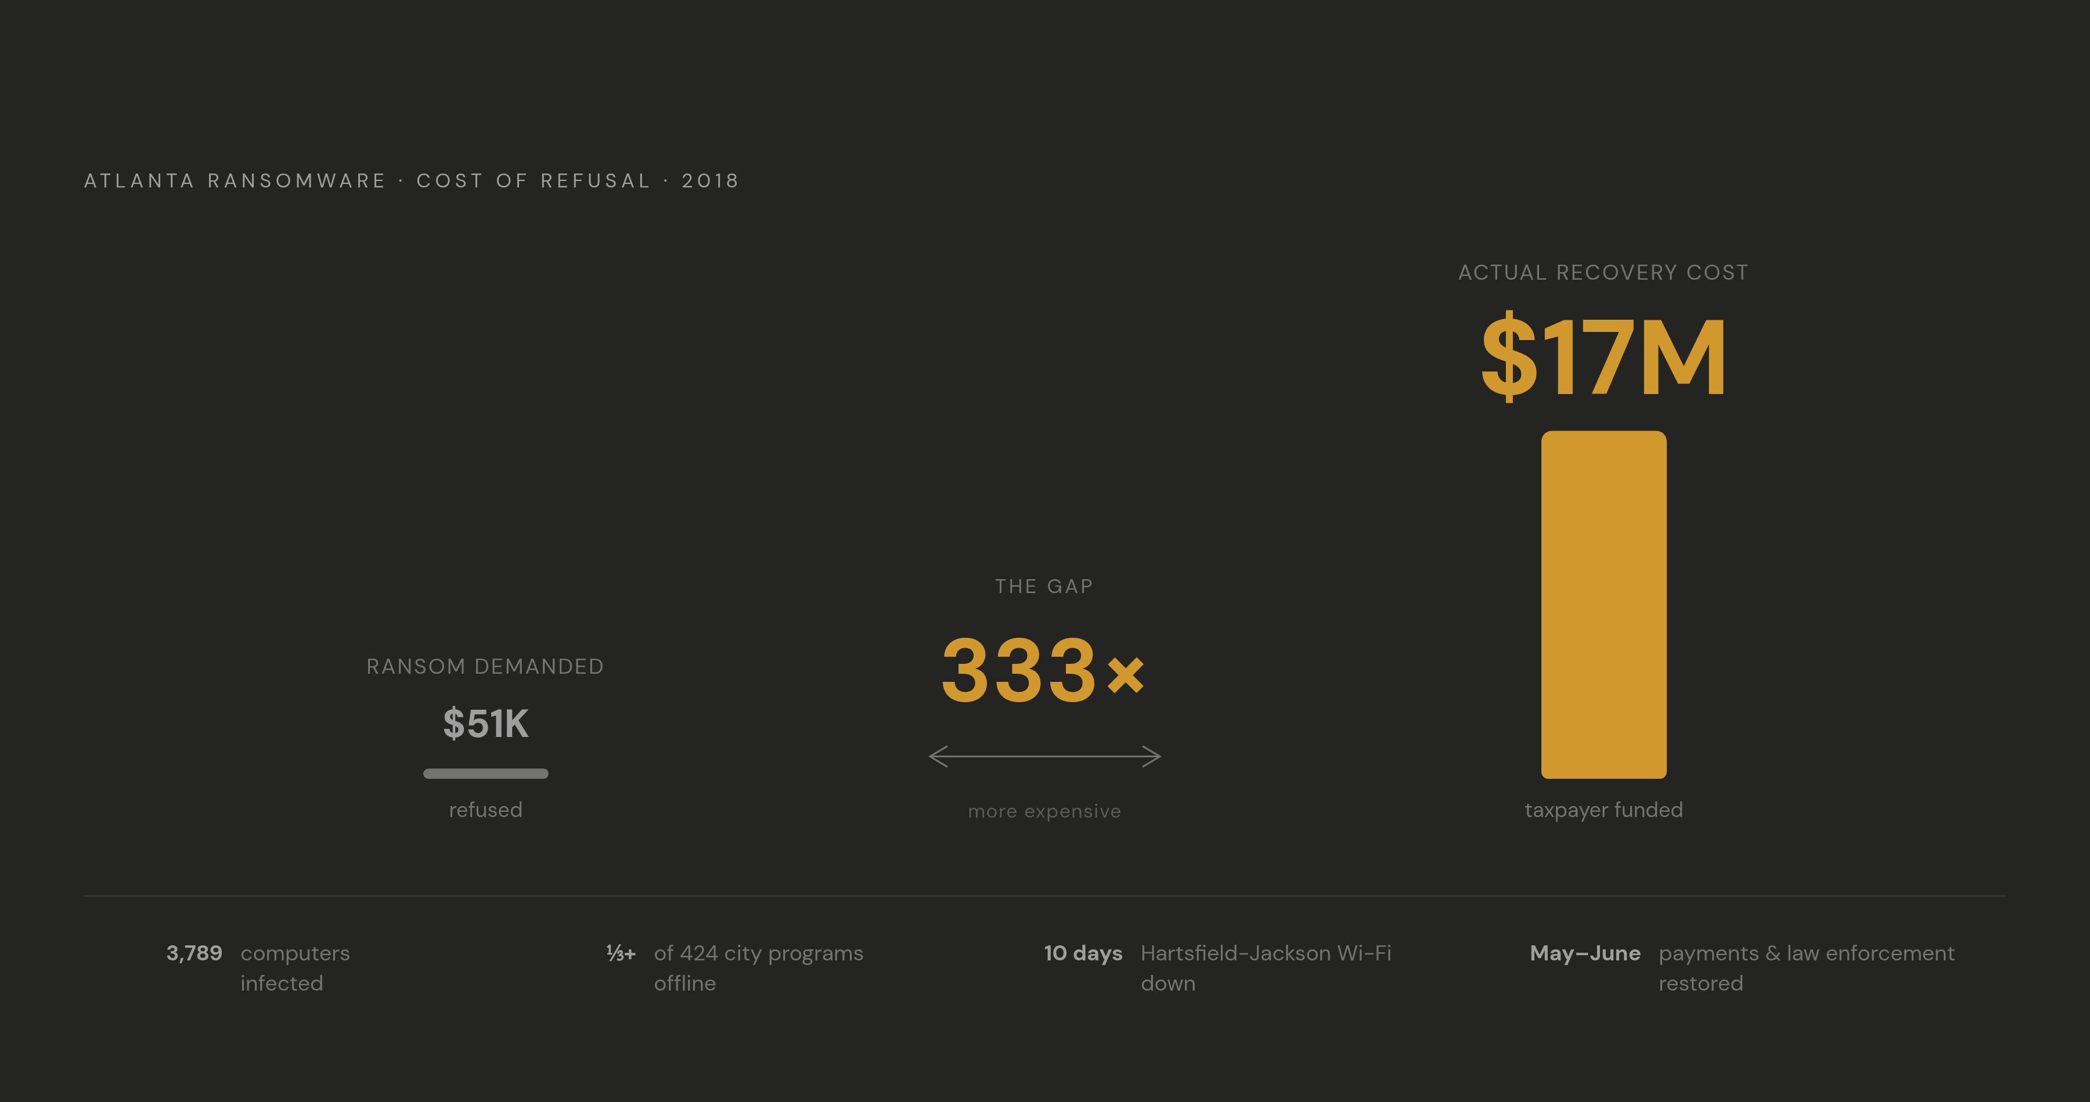Image resolution: width=2090 pixels, height=1102 pixels.
Task: Click the header 'ATLANTA RANSOMWARE · COST OF REFUSAL · 2018'
Action: tap(412, 181)
